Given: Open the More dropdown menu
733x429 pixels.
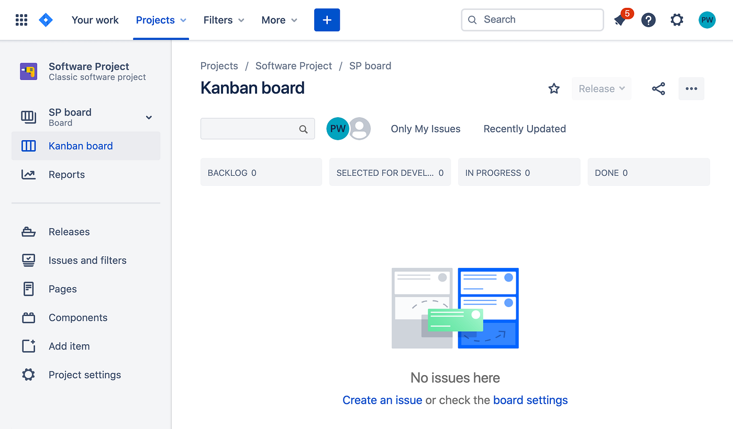Looking at the screenshot, I should pyautogui.click(x=279, y=20).
